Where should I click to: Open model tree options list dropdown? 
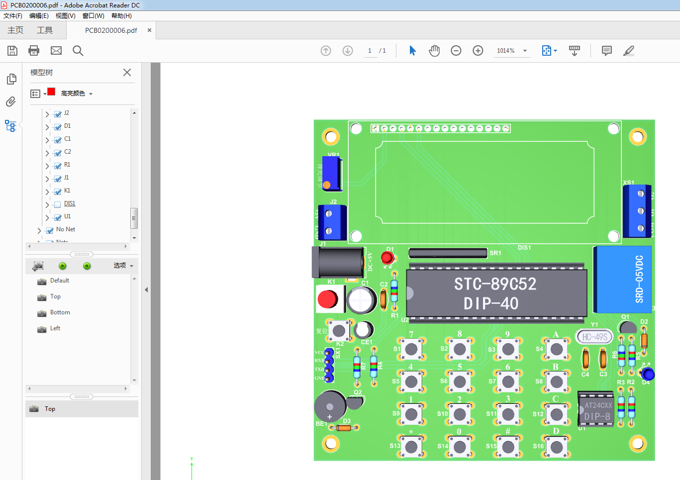click(x=38, y=94)
